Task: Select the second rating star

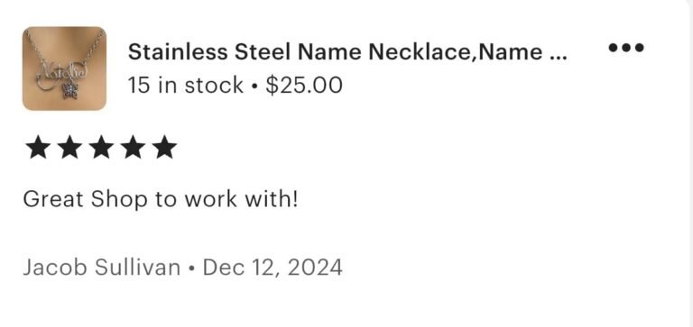Action: [69, 148]
